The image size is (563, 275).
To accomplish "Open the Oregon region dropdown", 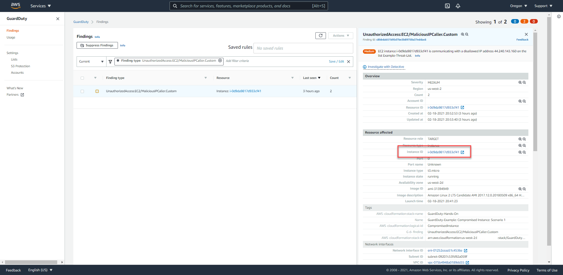I will (x=518, y=6).
